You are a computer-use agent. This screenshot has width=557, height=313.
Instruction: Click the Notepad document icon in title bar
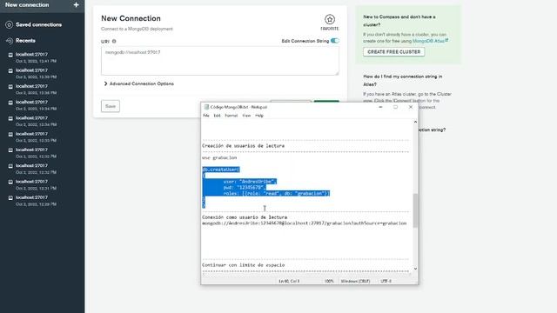tap(206, 107)
